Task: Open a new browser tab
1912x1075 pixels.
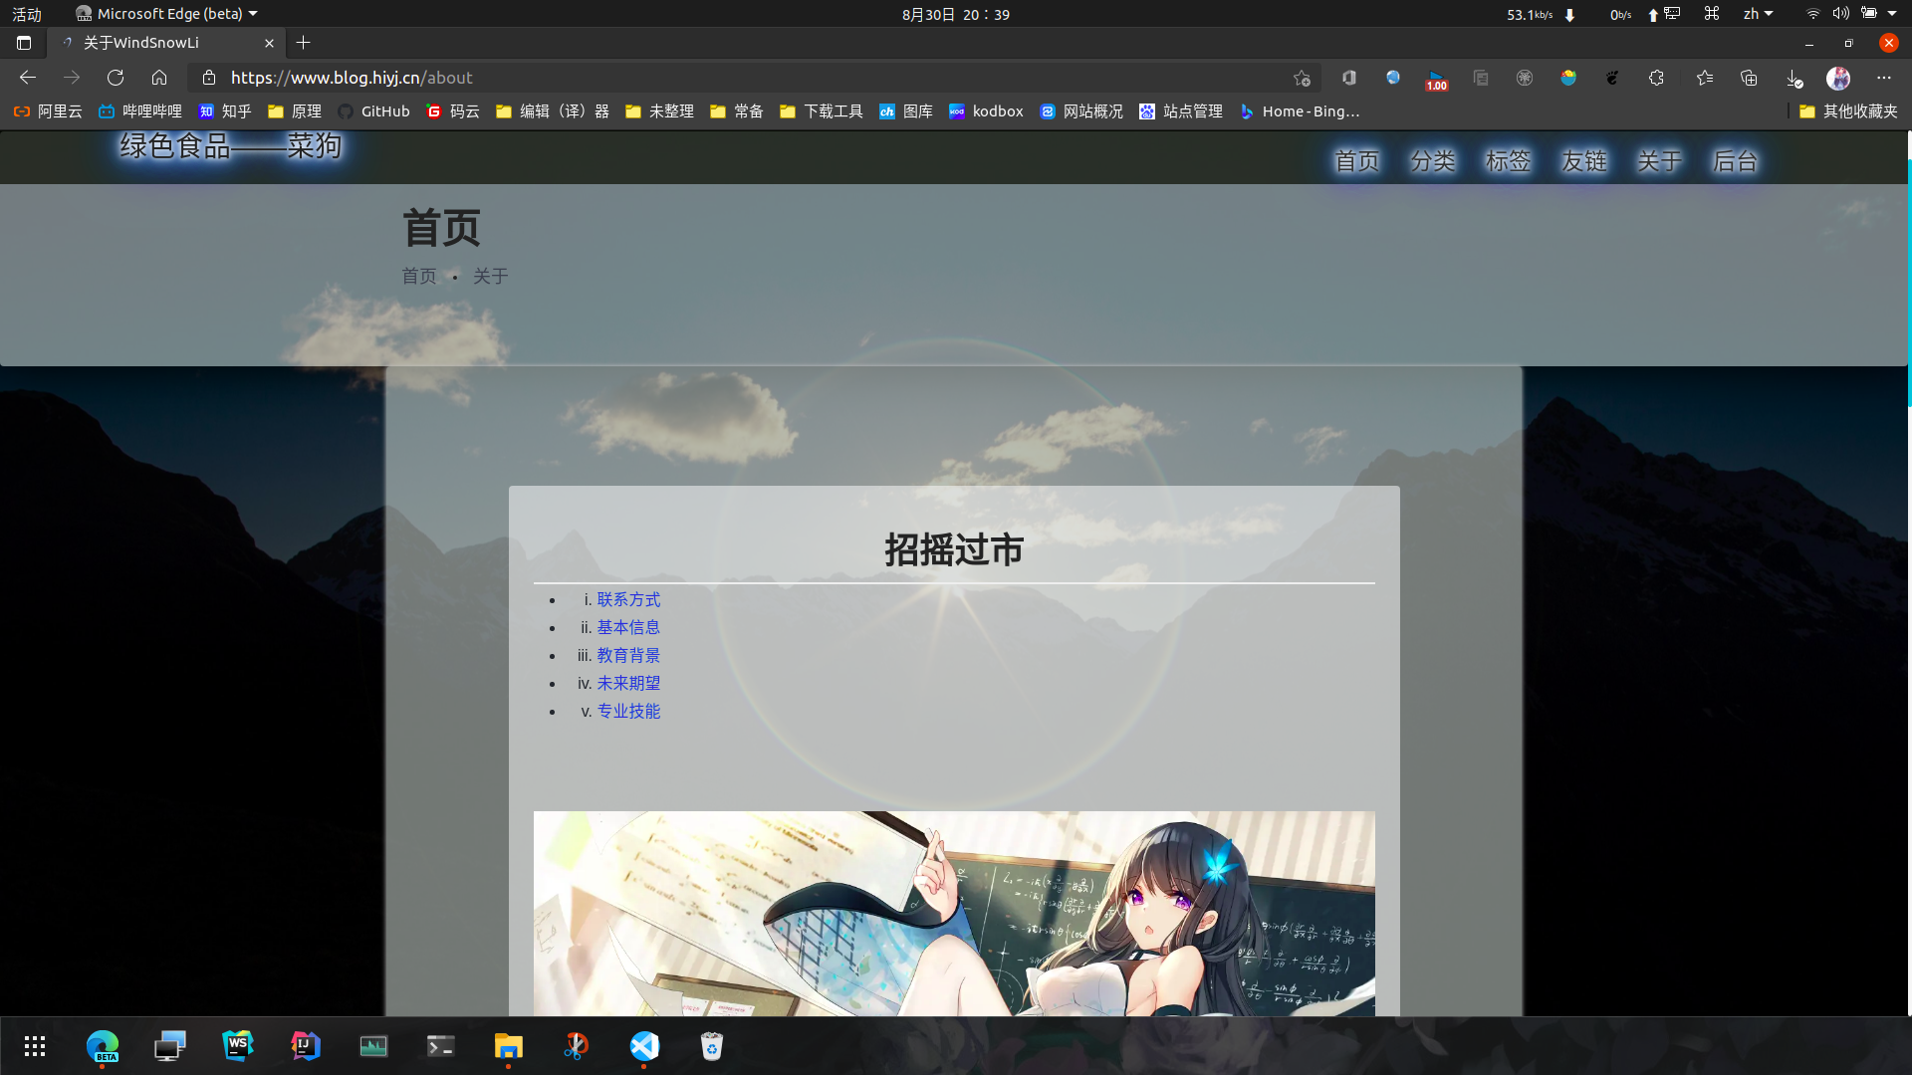Action: [304, 43]
